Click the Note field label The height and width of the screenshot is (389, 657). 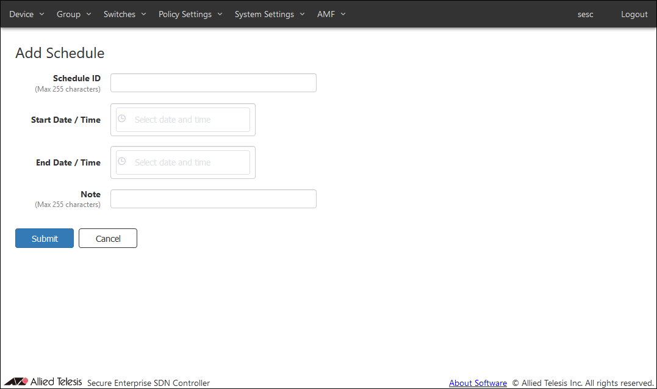tap(90, 194)
